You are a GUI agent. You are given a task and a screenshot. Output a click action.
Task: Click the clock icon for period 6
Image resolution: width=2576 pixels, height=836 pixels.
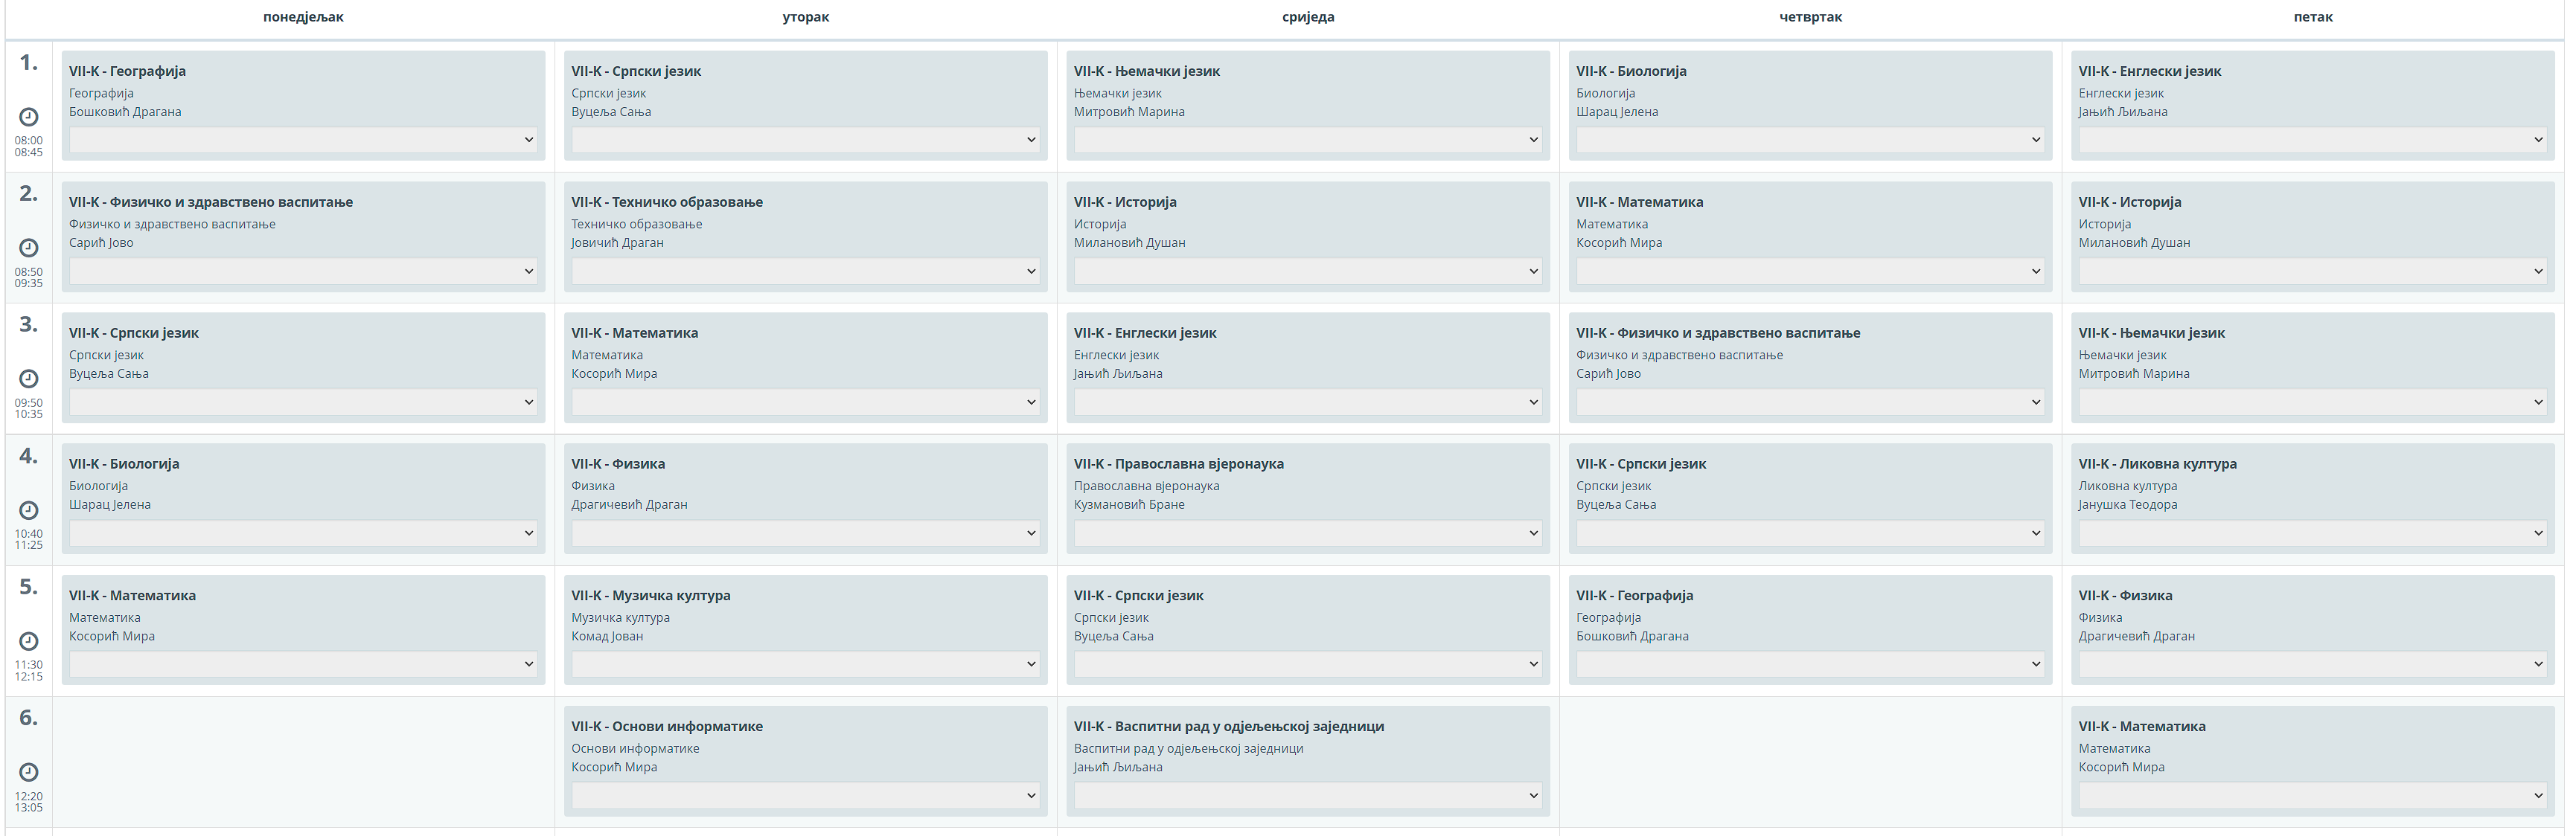click(x=29, y=772)
